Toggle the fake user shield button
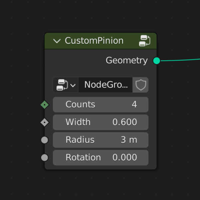The image size is (200, 200). click(x=141, y=85)
